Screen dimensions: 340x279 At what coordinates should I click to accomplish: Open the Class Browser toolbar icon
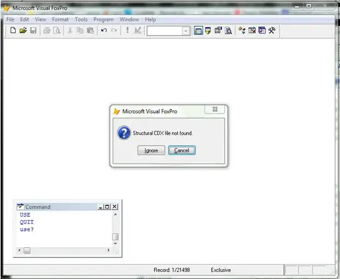coord(242,31)
